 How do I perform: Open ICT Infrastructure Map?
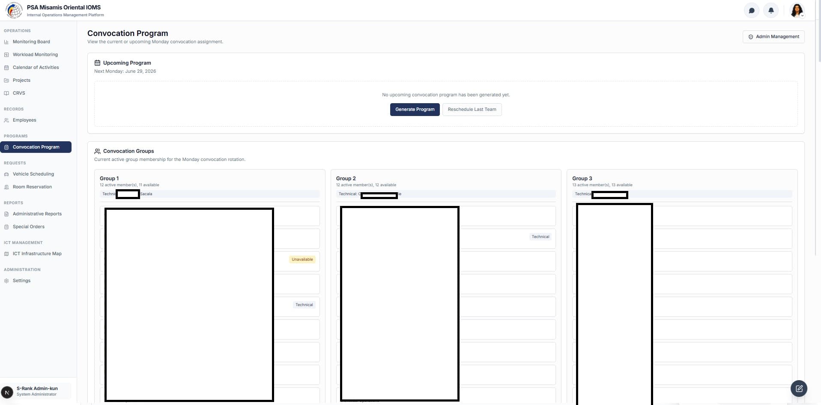(36, 253)
